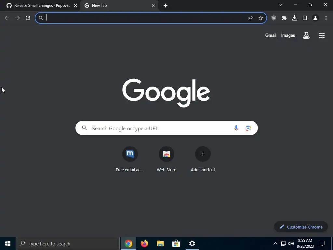The height and width of the screenshot is (250, 333).
Task: Click the magnifier icon in the address bar
Action: pyautogui.click(x=41, y=18)
